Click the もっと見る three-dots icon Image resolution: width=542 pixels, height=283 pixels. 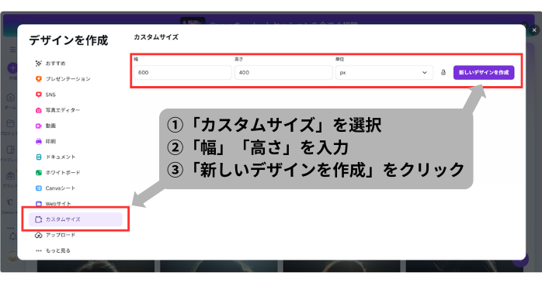(38, 250)
